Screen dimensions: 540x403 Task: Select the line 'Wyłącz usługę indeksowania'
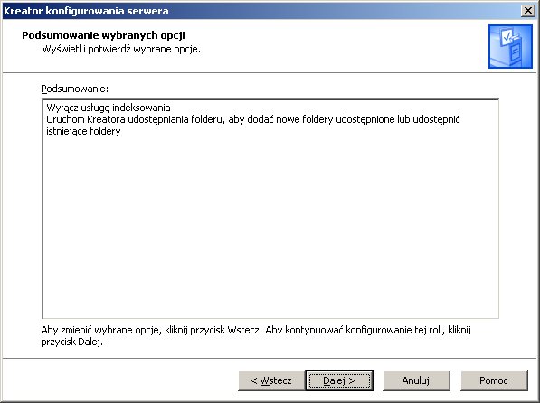pos(109,108)
